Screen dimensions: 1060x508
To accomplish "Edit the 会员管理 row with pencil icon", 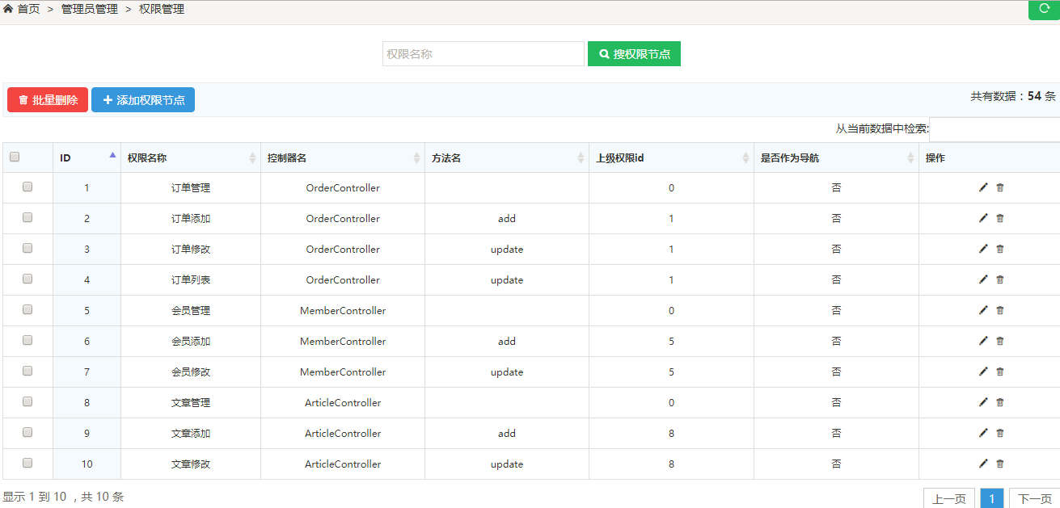I will [x=983, y=310].
